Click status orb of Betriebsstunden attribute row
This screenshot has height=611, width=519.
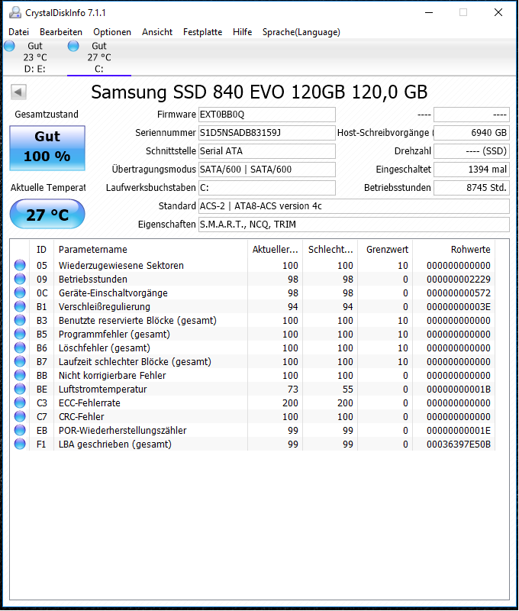click(20, 279)
